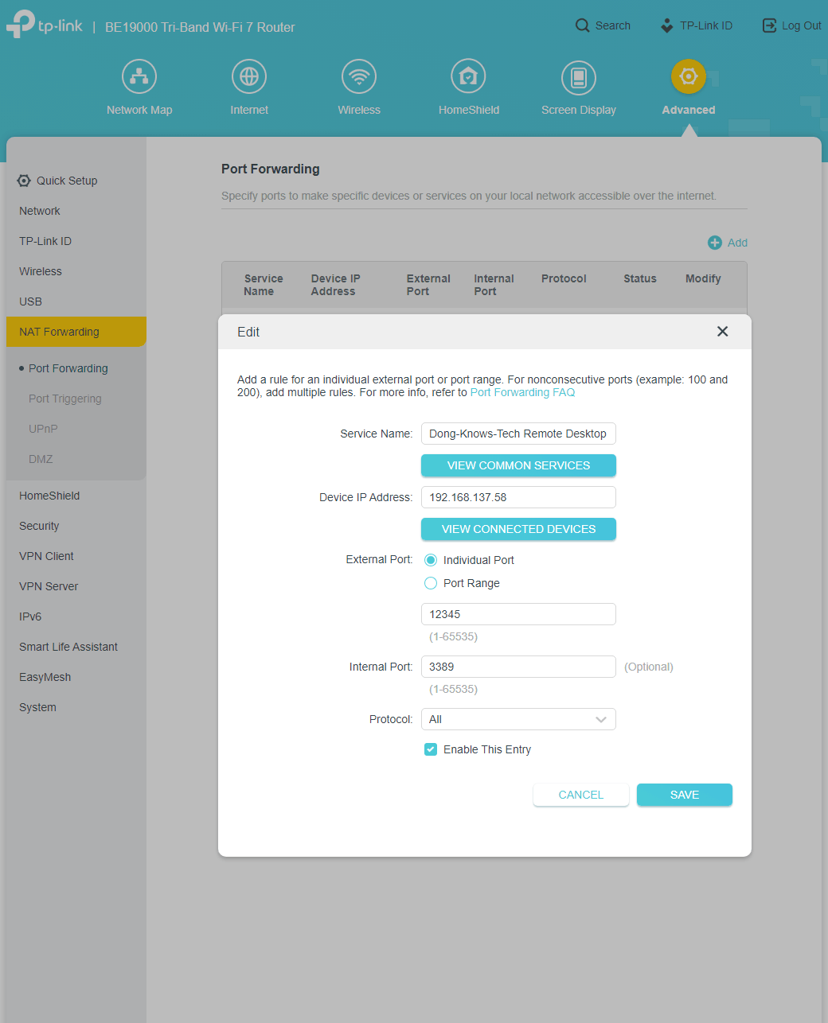828x1023 pixels.
Task: Open the VPN Server sidebar menu
Action: 49,586
